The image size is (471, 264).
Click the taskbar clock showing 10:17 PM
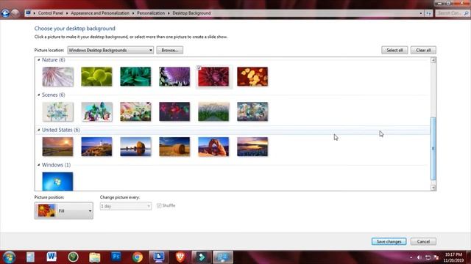pos(453,257)
